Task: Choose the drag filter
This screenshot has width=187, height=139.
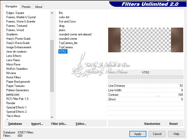Action: pyautogui.click(x=62, y=26)
